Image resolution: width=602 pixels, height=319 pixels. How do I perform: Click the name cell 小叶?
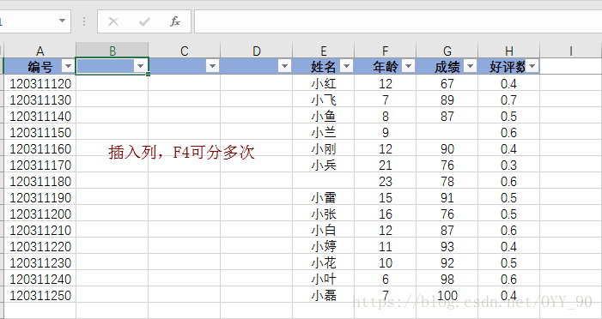(323, 279)
